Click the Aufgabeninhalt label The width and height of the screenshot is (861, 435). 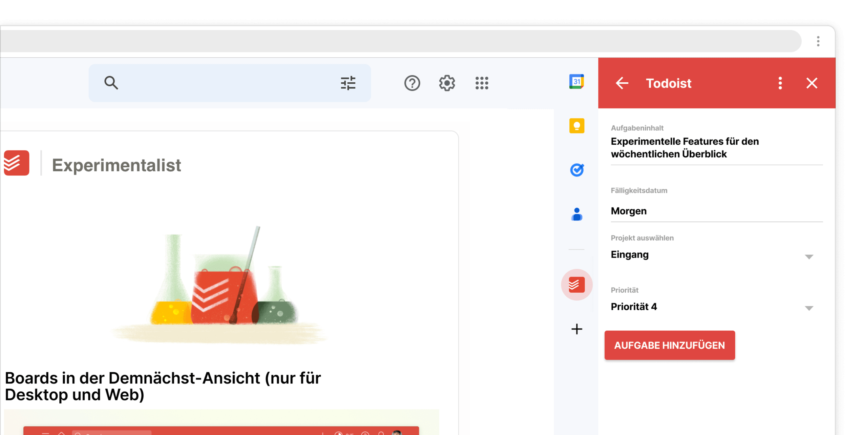point(637,128)
